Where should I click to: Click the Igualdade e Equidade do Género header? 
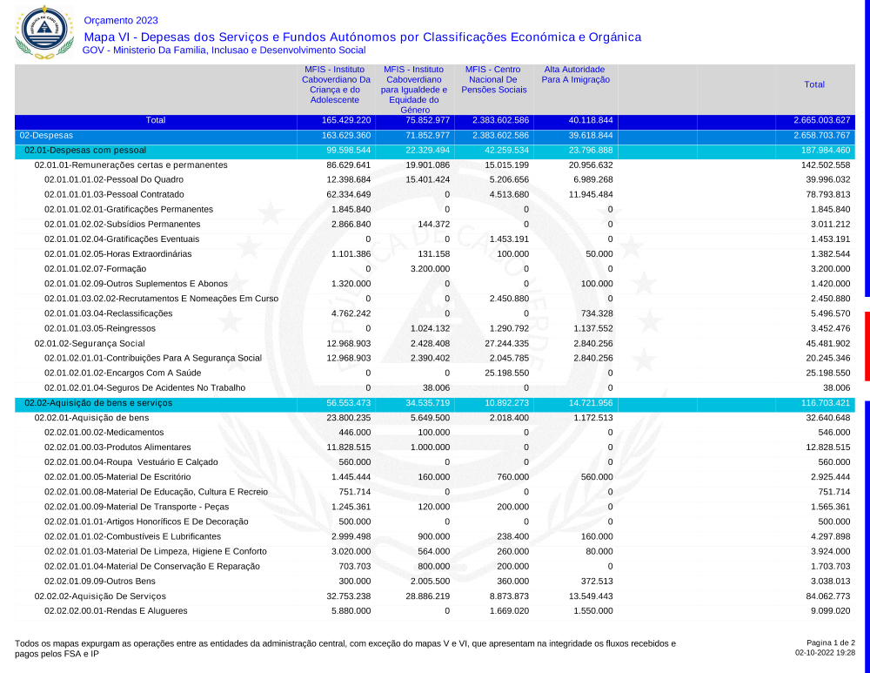[414, 90]
